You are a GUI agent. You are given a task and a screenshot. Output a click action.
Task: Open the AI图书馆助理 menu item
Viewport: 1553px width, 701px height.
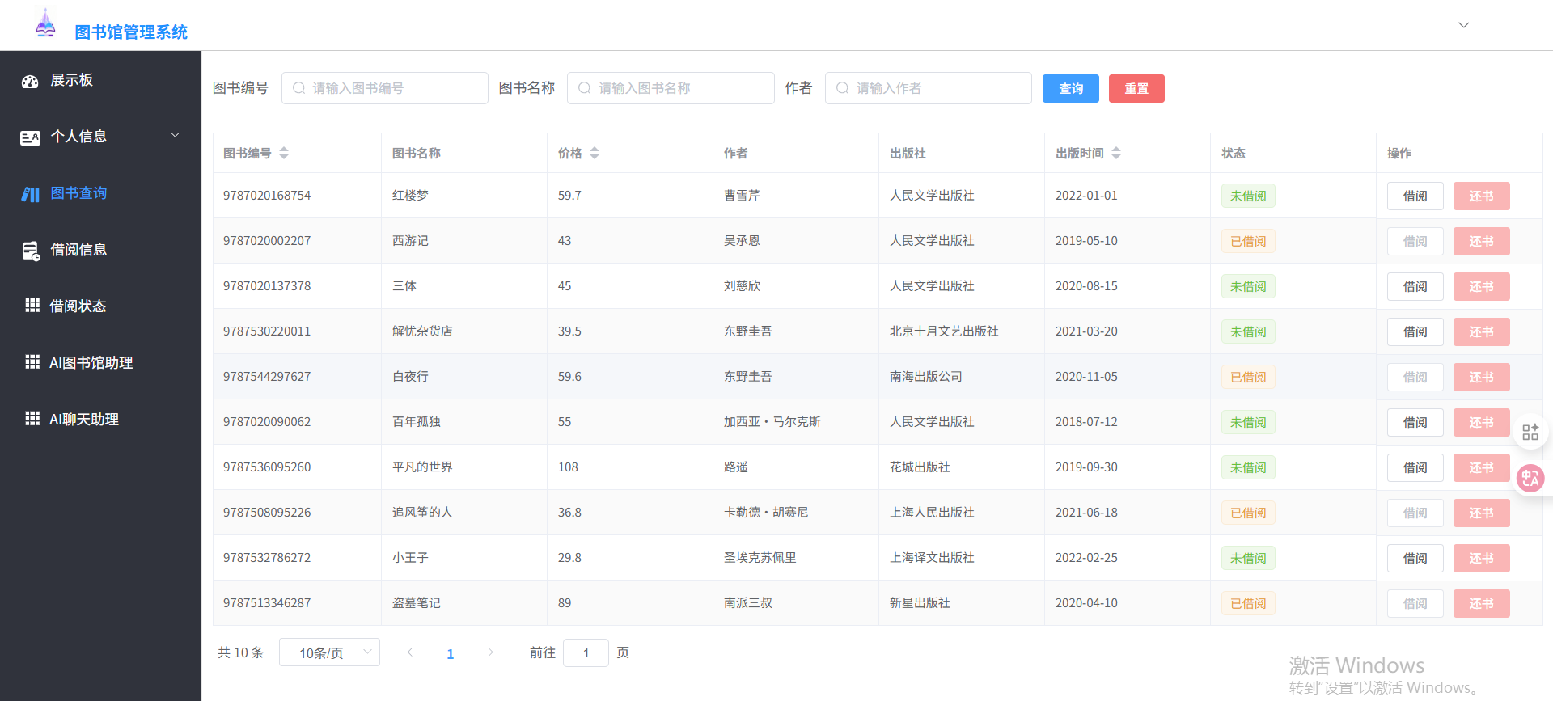(100, 363)
